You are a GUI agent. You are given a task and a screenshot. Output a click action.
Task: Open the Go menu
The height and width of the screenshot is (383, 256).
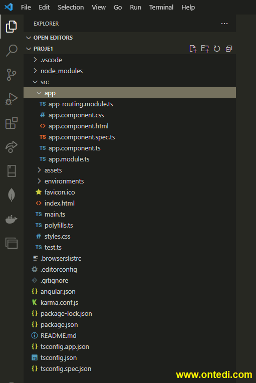118,8
